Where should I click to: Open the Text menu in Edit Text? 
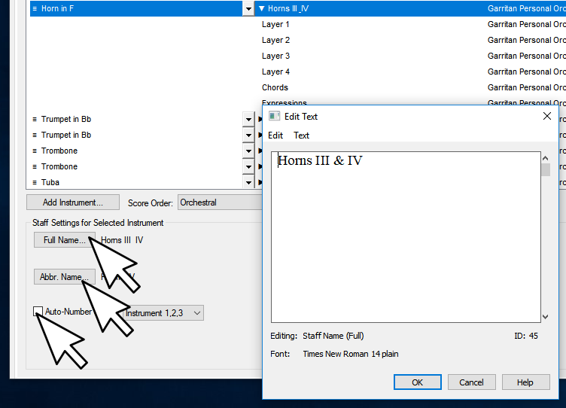pyautogui.click(x=301, y=135)
